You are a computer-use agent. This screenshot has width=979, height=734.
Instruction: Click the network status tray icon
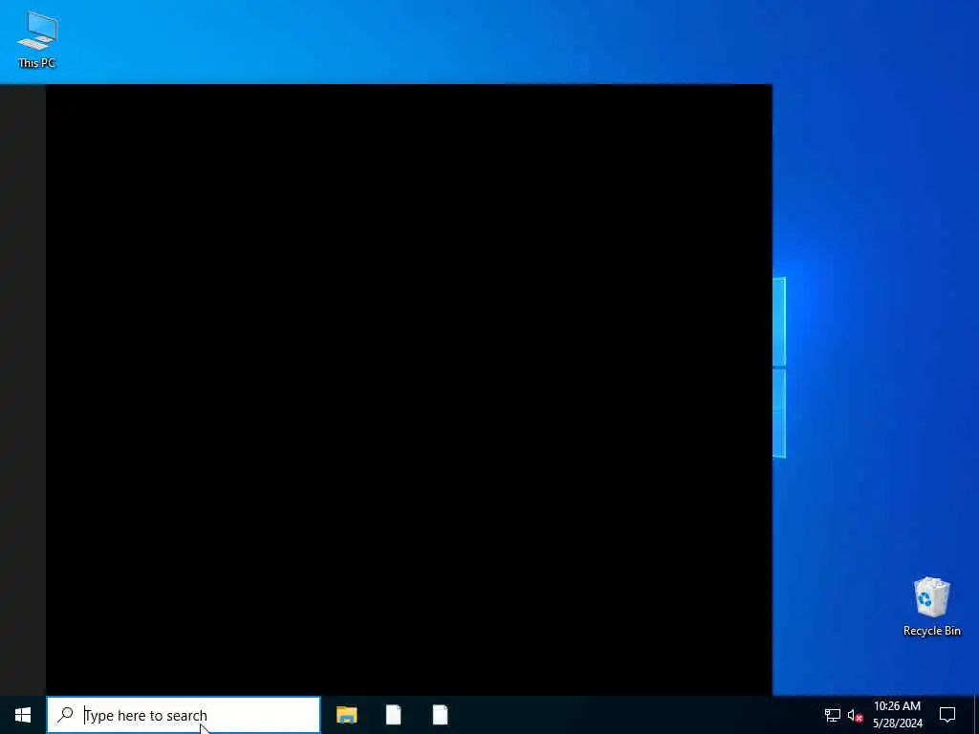pyautogui.click(x=833, y=715)
